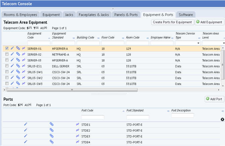The image size is (225, 146).
Task: Check the SRL03-ES1 row checkbox
Action: pyautogui.click(x=7, y=66)
